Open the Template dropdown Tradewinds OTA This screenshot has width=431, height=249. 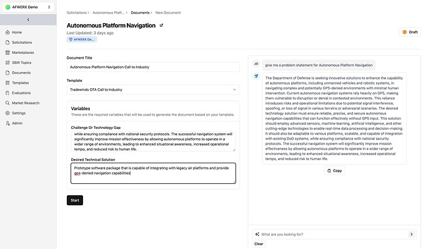pos(153,89)
